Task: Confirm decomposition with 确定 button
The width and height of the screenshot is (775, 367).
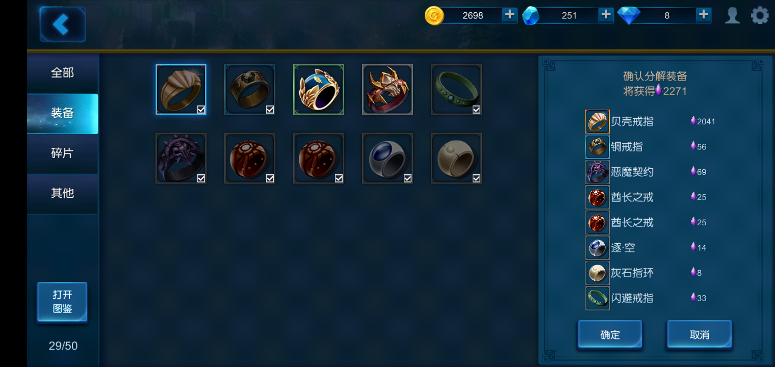Action: [610, 334]
